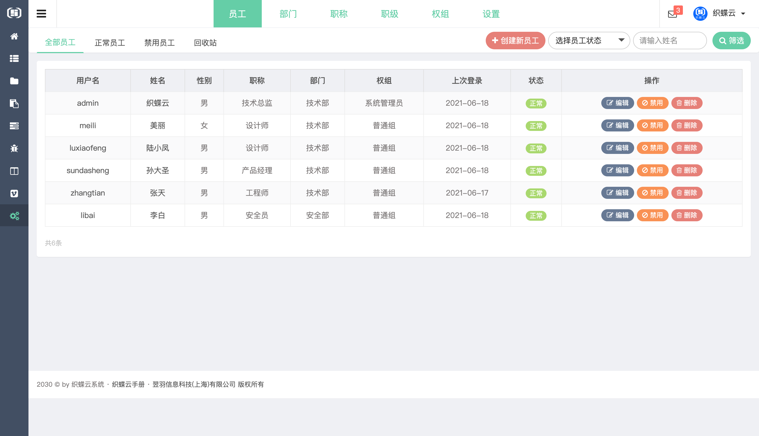
Task: Click the 创建新员工 button
Action: click(x=515, y=41)
